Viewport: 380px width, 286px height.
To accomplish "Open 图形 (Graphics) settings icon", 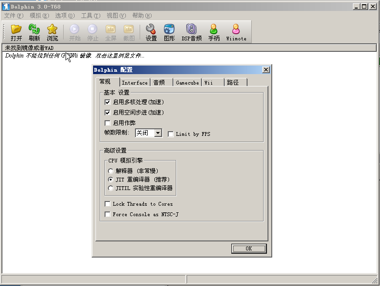I will (x=169, y=32).
